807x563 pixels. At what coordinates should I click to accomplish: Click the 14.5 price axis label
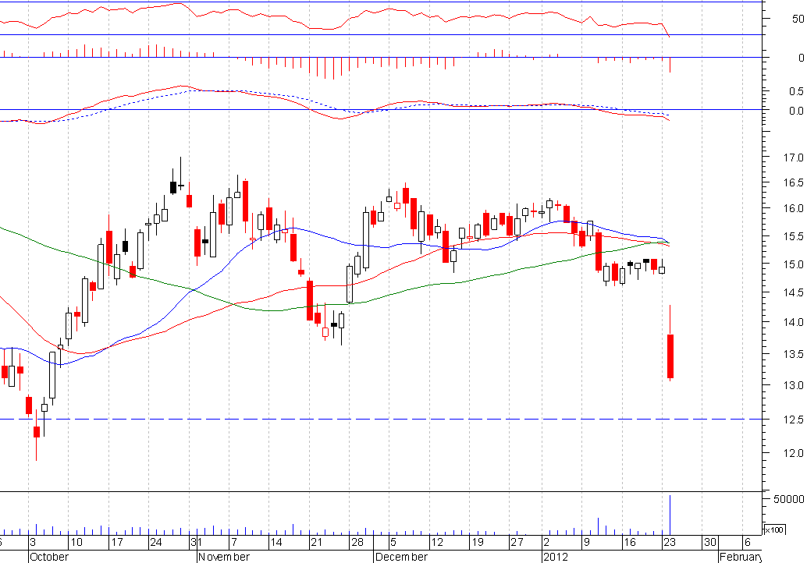click(x=793, y=292)
